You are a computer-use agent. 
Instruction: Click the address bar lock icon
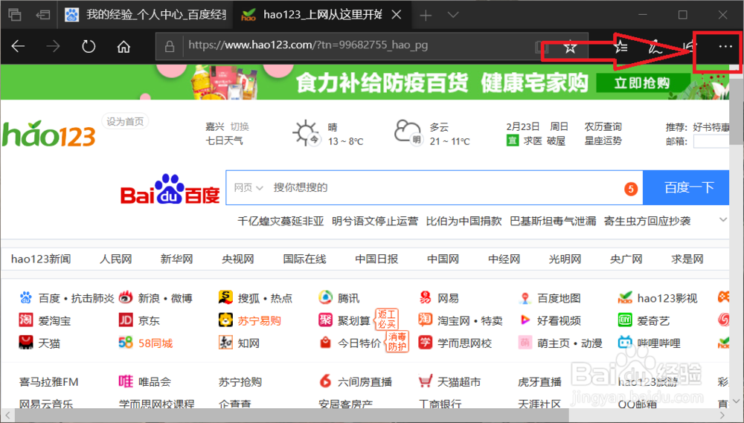(x=170, y=47)
